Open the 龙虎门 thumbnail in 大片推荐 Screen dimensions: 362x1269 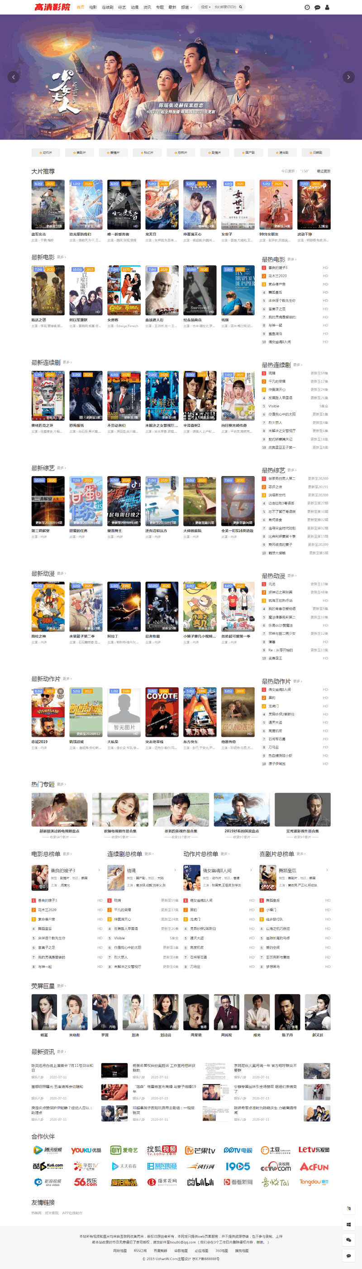pos(162,204)
